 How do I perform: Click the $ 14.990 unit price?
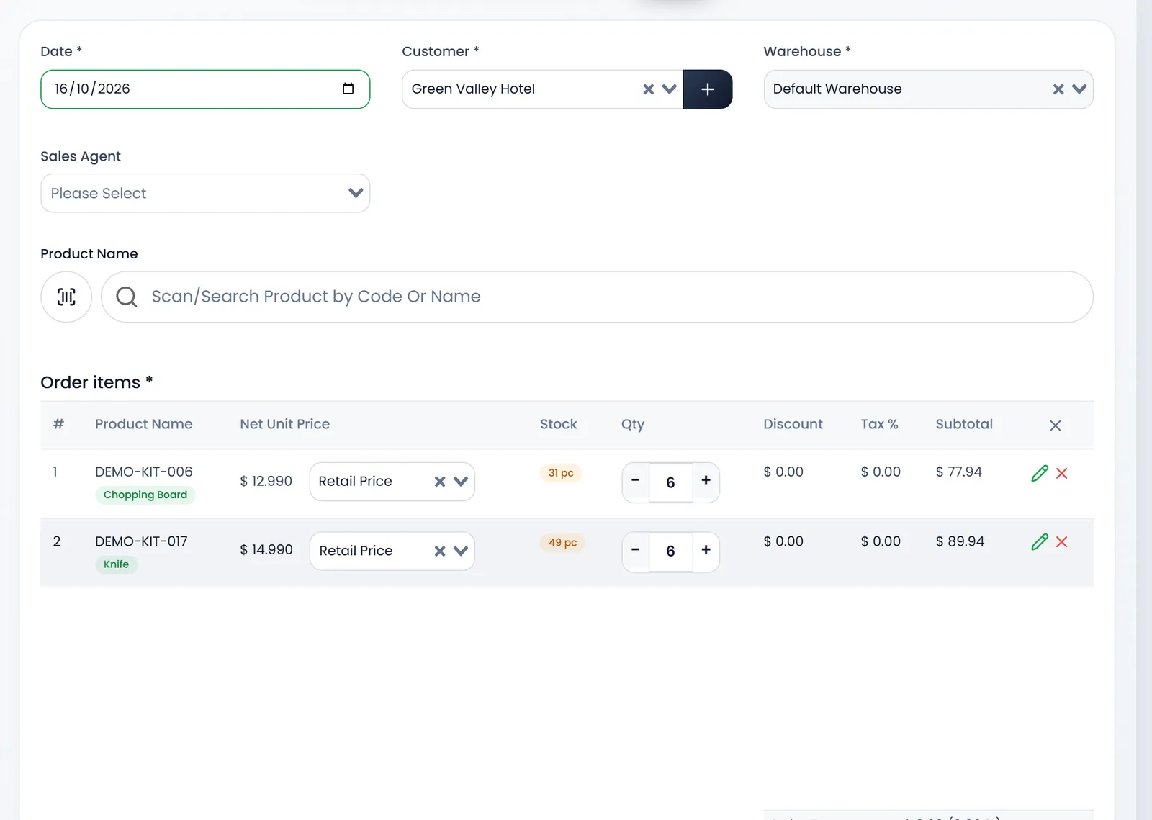click(x=266, y=550)
